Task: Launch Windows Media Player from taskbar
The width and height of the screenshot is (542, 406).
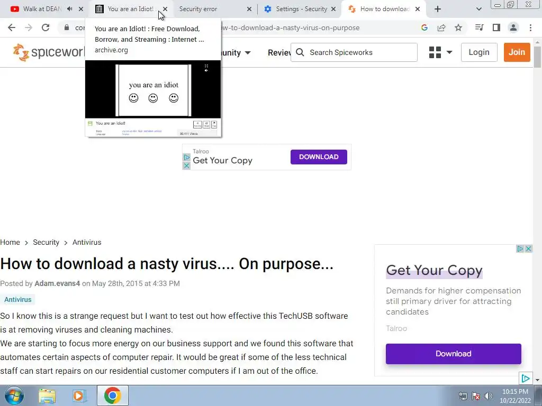Action: [x=79, y=395]
